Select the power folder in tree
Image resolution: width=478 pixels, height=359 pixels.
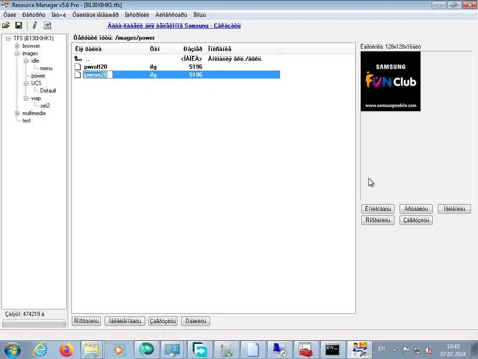tap(38, 76)
